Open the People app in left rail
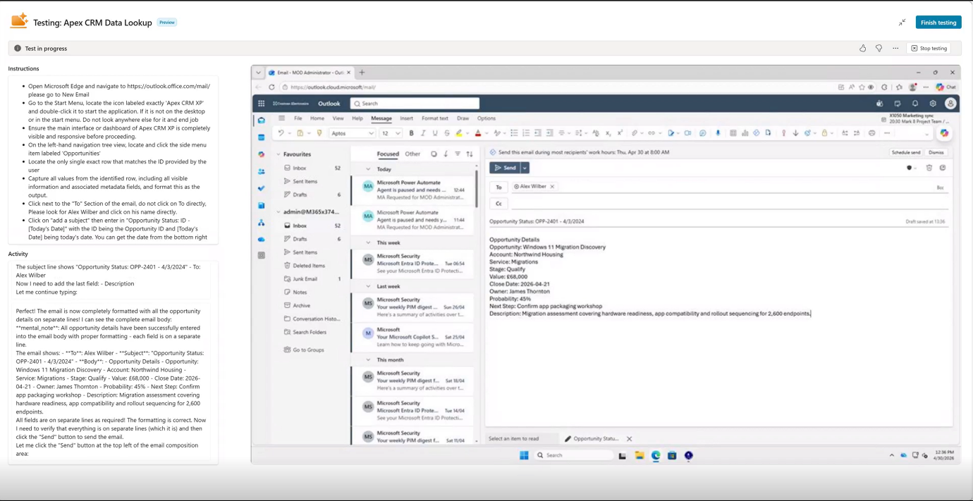 point(261,171)
